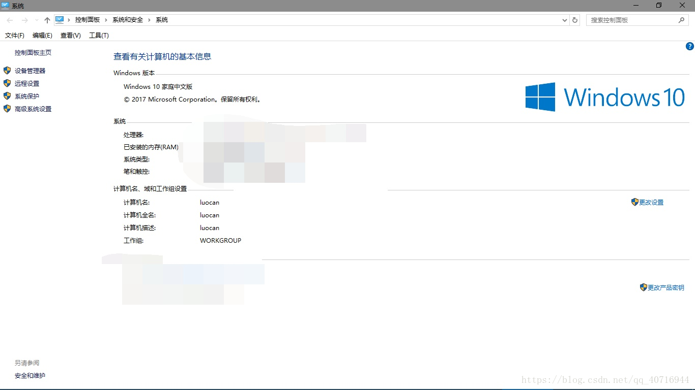Refresh the address bar location
Viewport: 695px width, 390px height.
pyautogui.click(x=575, y=20)
